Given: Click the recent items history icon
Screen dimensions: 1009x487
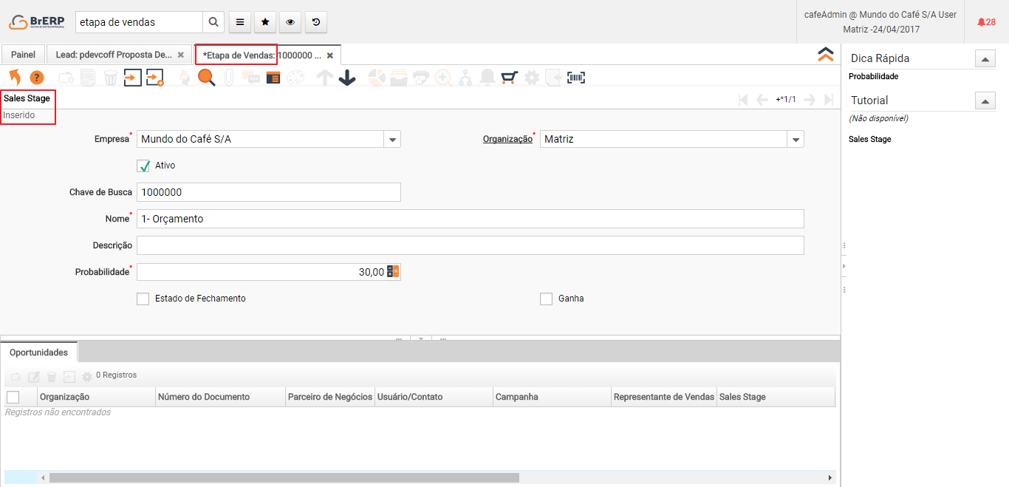Looking at the screenshot, I should (x=315, y=22).
